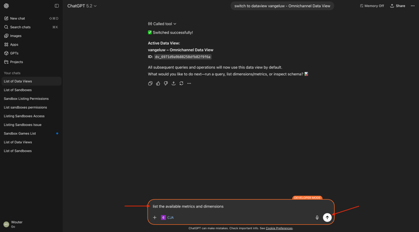This screenshot has height=232, width=419.
Task: Open Apps in the sidebar
Action: pyautogui.click(x=31, y=45)
